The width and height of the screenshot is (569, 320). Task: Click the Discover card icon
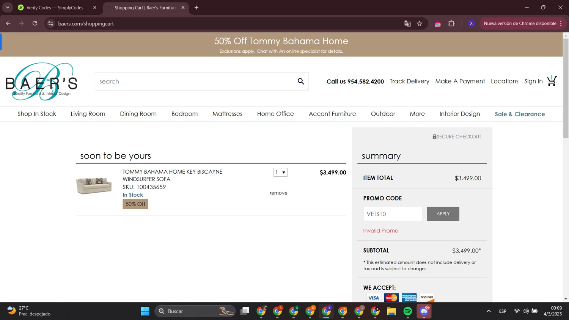tap(427, 298)
